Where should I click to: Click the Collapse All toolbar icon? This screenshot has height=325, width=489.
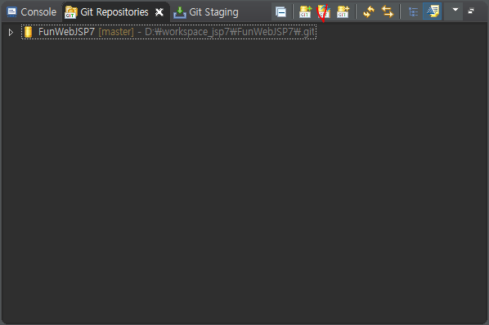pyautogui.click(x=281, y=12)
